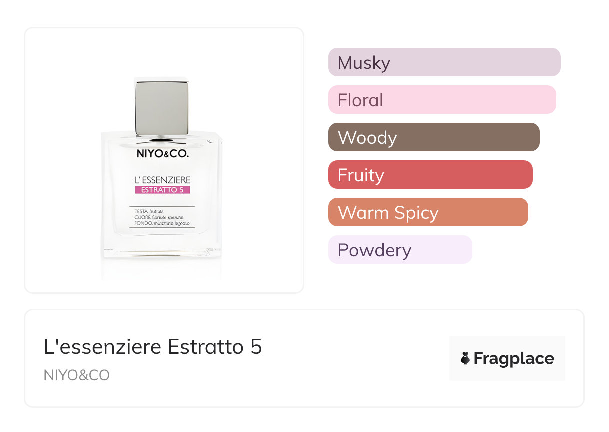Click the L' ESSENZIERE text on the bottle
609x432 pixels.
[162, 180]
